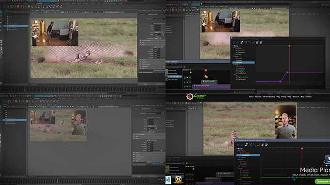
Task: Select the highlighted Opacity channel in the graph editor
Action: click(x=244, y=63)
